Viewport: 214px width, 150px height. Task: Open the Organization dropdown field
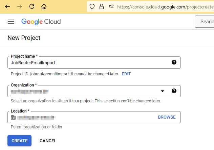(94, 91)
